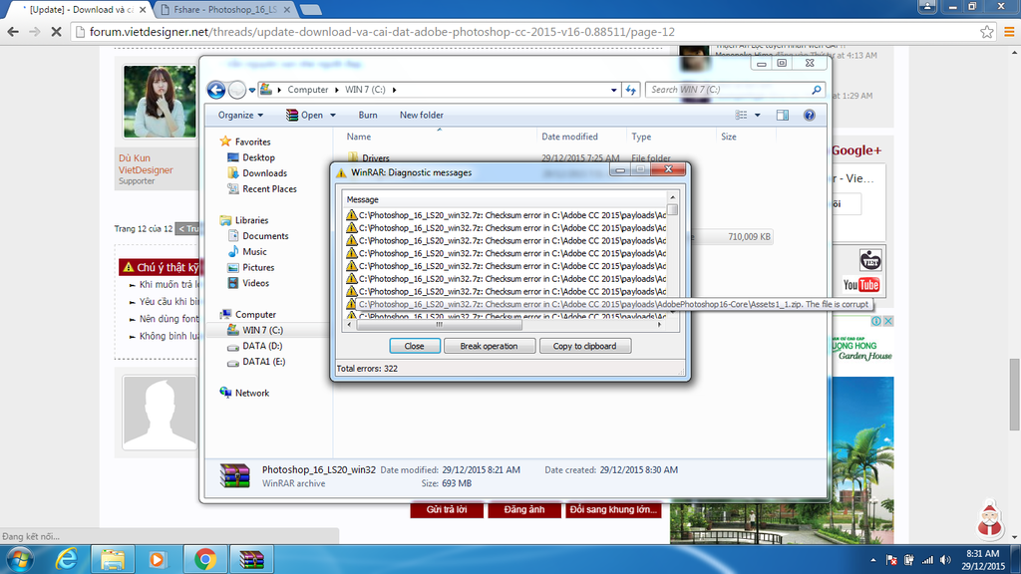Select the Update Download forum tab
Viewport: 1021px width, 574px height.
click(x=80, y=10)
